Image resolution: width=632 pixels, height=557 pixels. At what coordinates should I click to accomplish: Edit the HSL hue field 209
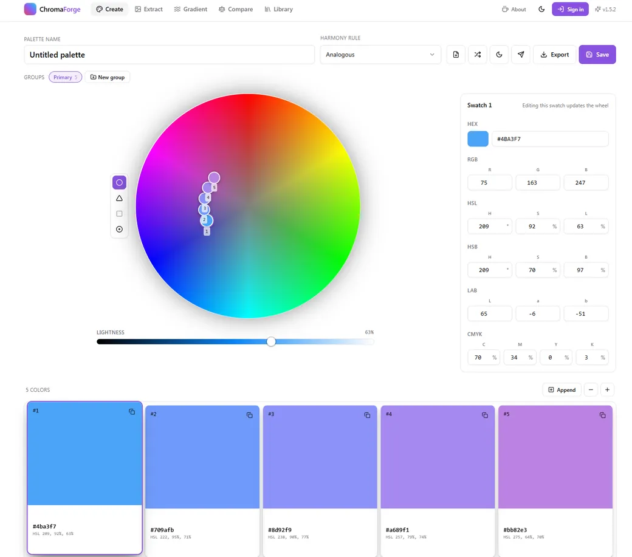click(490, 227)
